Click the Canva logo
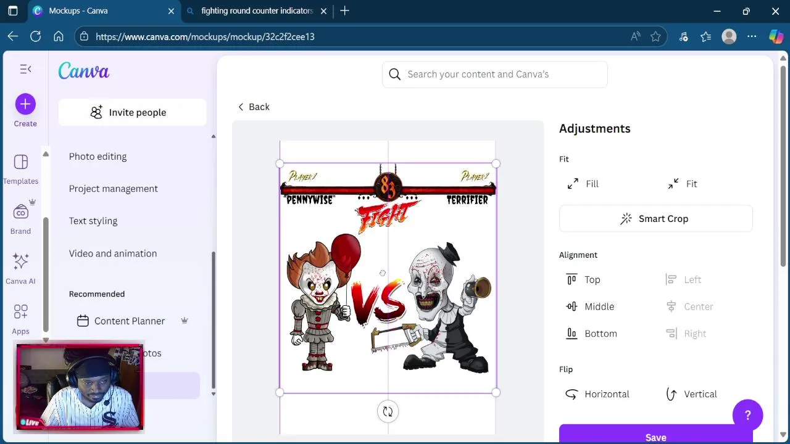 point(84,72)
